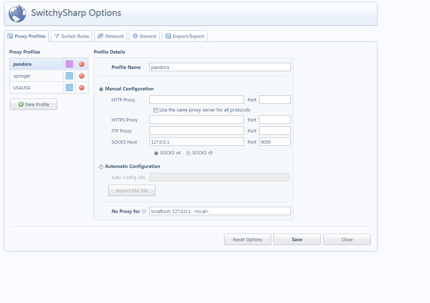Remove the USAUSA profile using red icon
The image size is (430, 303).
[81, 88]
